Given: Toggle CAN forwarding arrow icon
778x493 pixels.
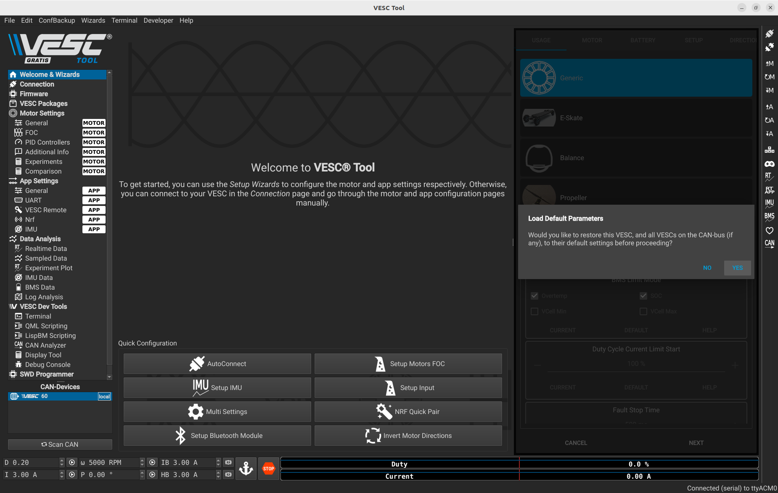Looking at the screenshot, I should coord(770,244).
